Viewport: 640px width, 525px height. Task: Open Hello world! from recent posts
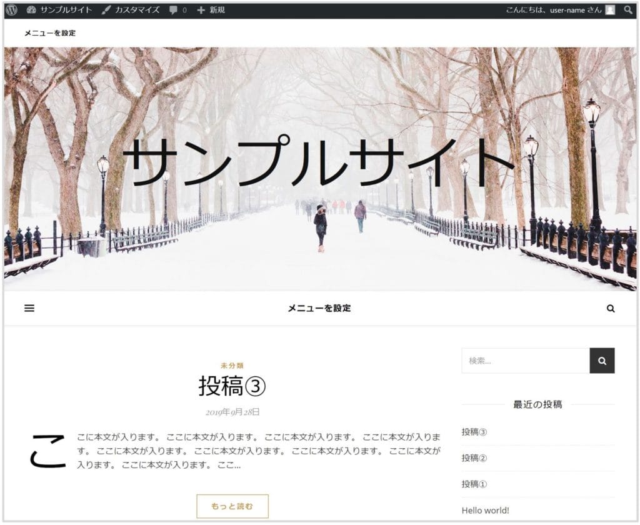[486, 511]
